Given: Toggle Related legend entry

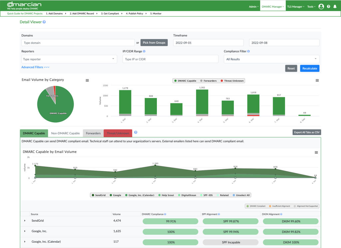Looking at the screenshot, I should (x=223, y=195).
